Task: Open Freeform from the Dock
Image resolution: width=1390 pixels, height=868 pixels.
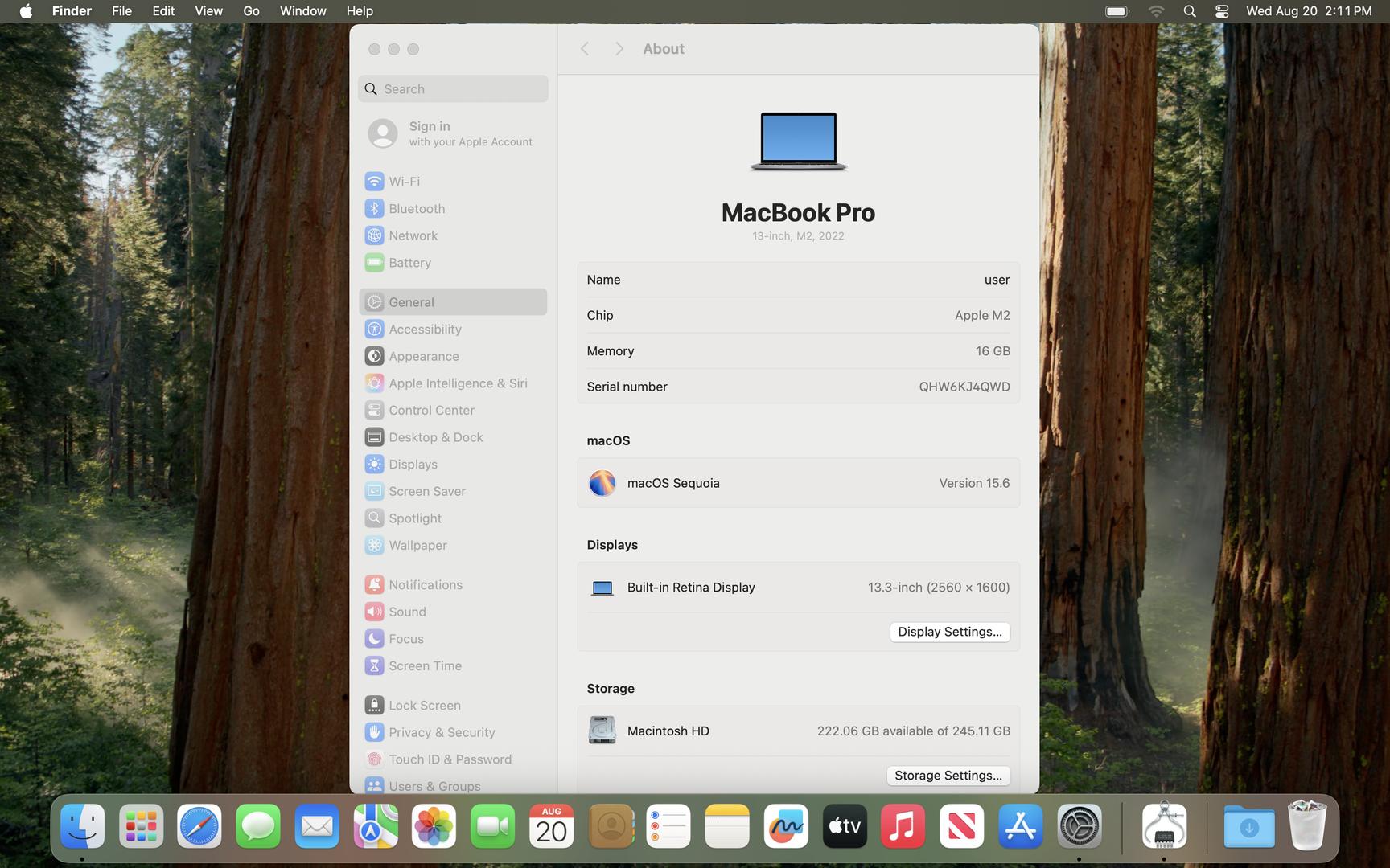Action: tap(786, 826)
